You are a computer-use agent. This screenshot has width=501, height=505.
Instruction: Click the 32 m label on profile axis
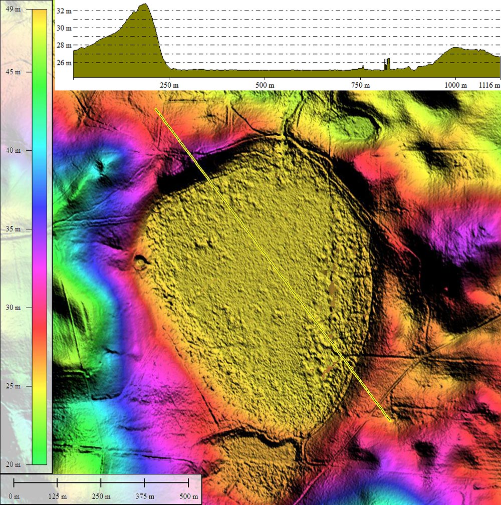pyautogui.click(x=64, y=11)
